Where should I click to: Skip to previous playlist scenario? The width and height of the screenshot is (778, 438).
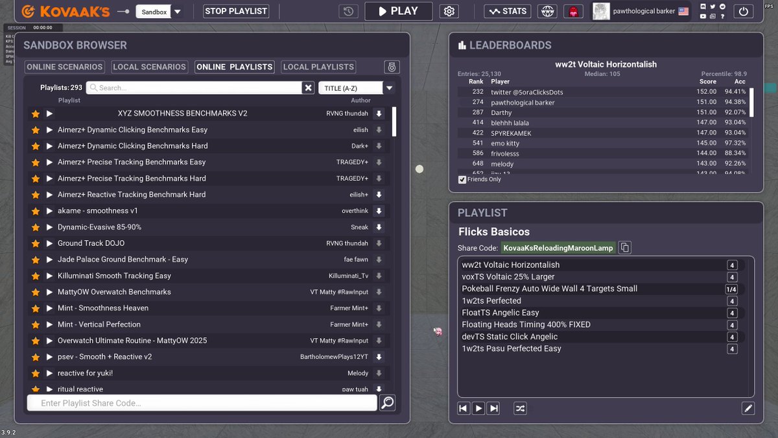[x=463, y=408]
